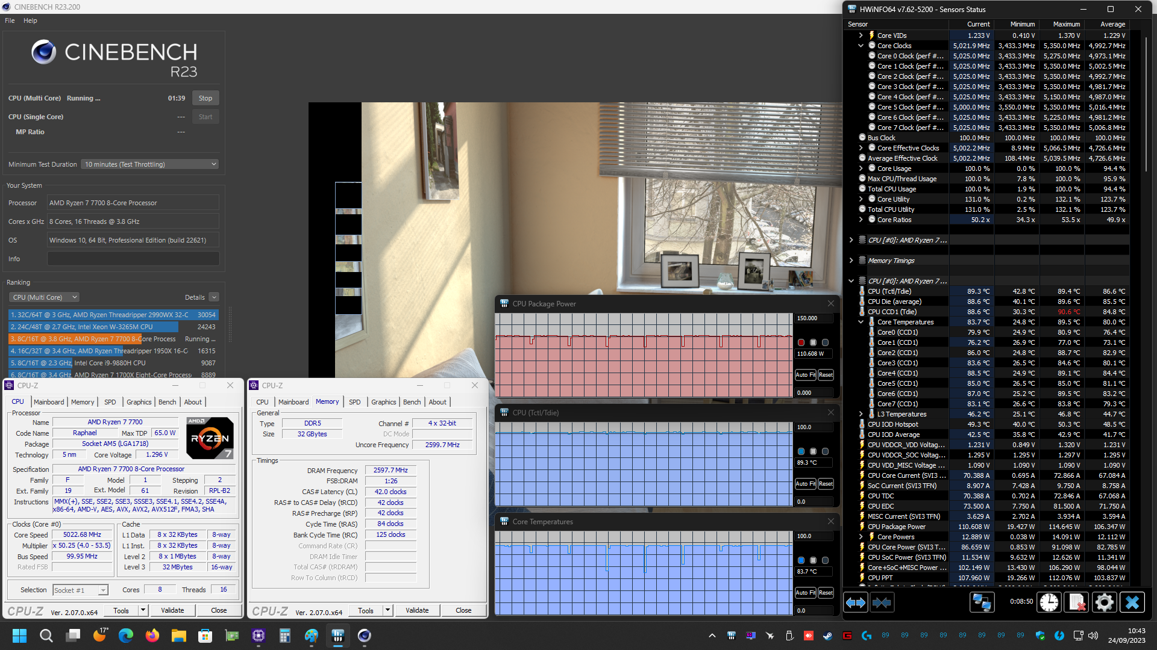Switch to Cinebench taskbar icon

364,636
